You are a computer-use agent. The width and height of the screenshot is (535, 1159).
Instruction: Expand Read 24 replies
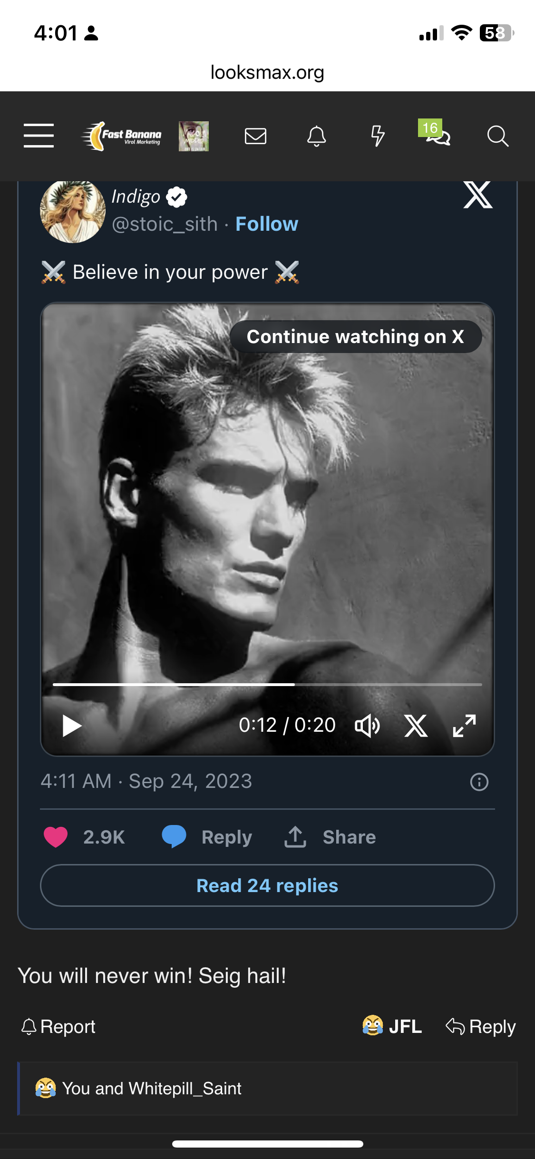click(x=267, y=885)
